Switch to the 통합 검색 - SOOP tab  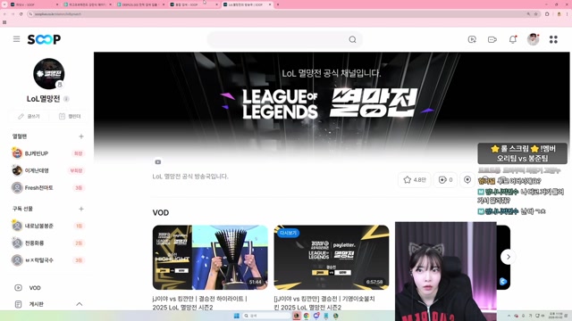(193, 4)
